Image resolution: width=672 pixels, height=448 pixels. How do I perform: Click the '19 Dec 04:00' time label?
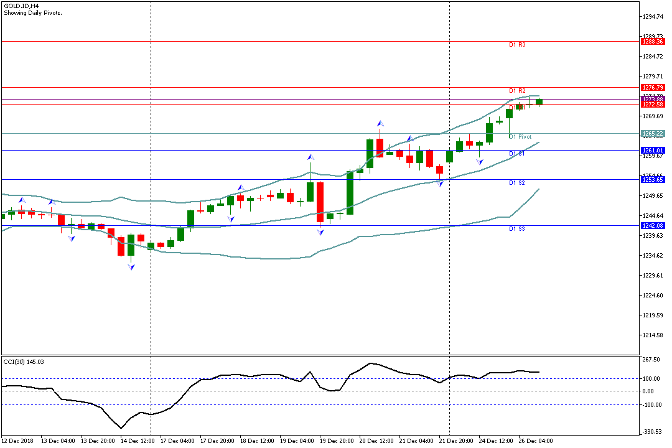pos(297,441)
